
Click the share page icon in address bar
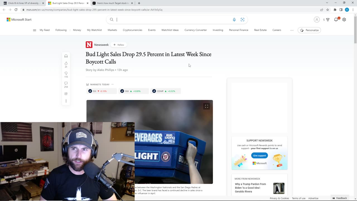pyautogui.click(x=322, y=9)
